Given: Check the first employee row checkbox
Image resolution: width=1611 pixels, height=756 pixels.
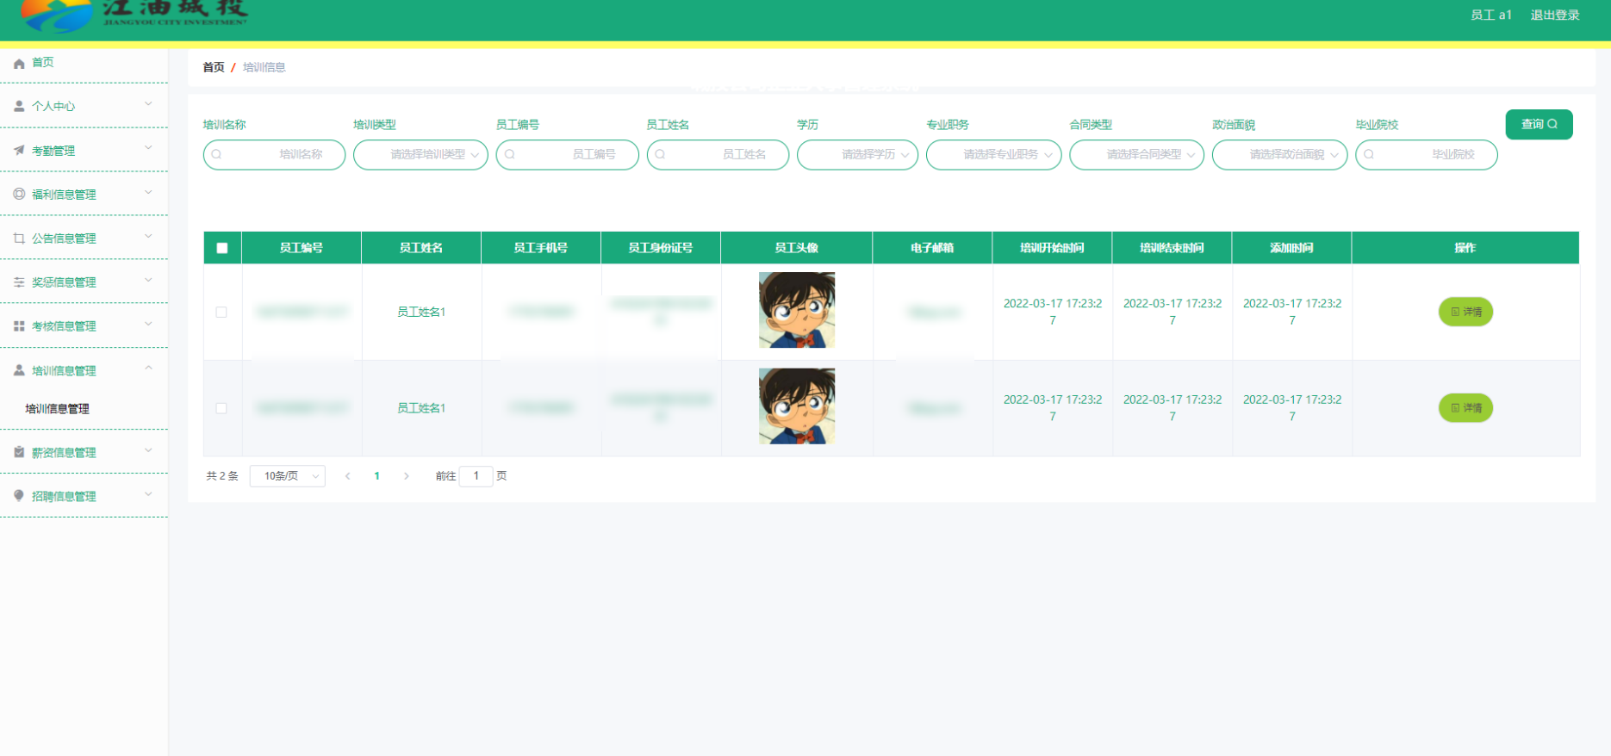Looking at the screenshot, I should click(x=221, y=312).
